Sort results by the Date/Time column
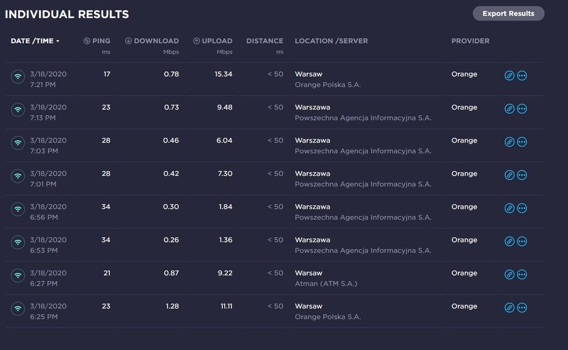This screenshot has width=568, height=350. [x=32, y=41]
